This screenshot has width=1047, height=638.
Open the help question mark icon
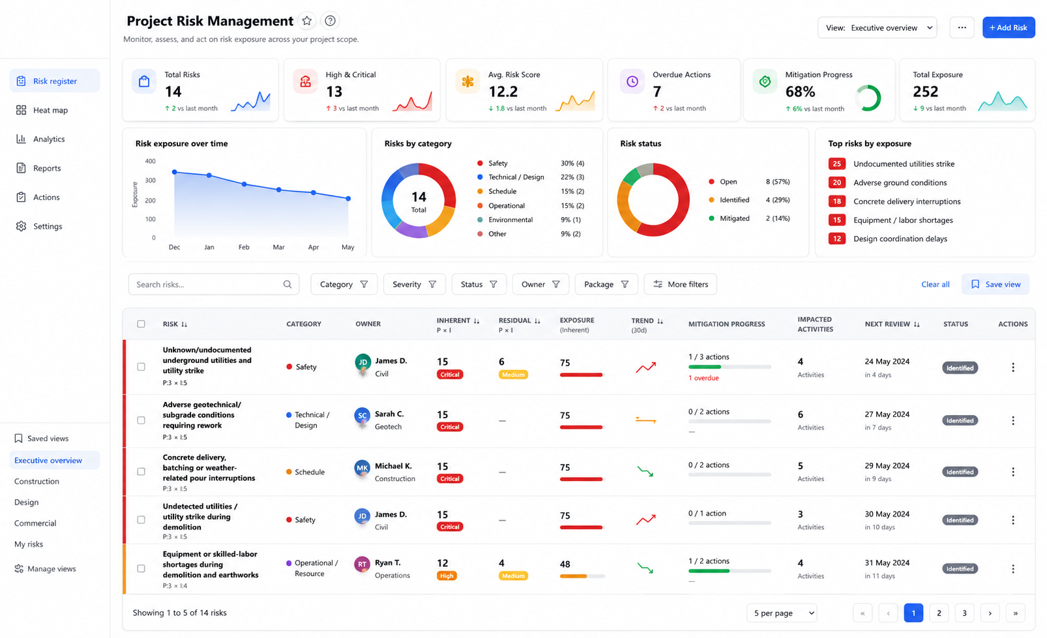331,21
